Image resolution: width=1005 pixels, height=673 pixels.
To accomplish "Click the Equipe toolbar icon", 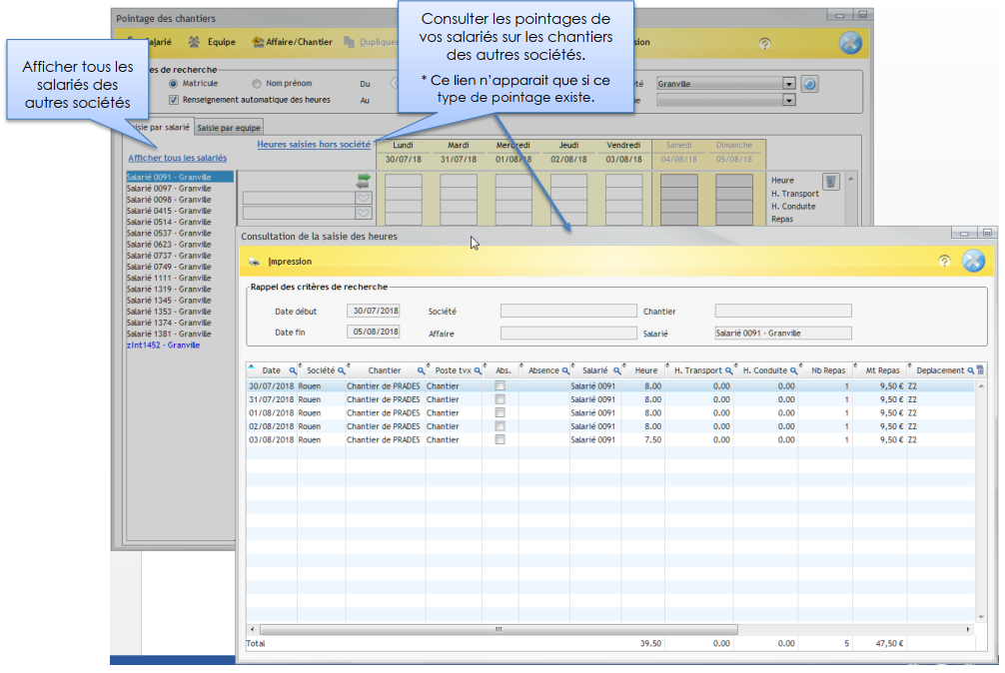I will [x=195, y=43].
